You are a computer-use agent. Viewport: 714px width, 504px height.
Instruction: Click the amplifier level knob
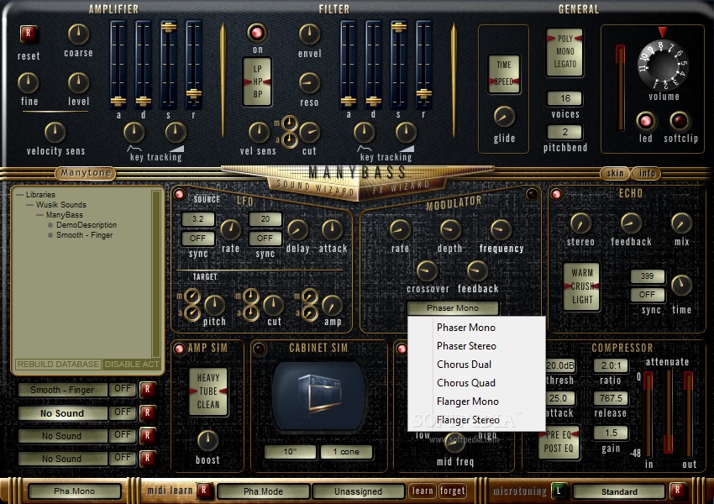[78, 83]
